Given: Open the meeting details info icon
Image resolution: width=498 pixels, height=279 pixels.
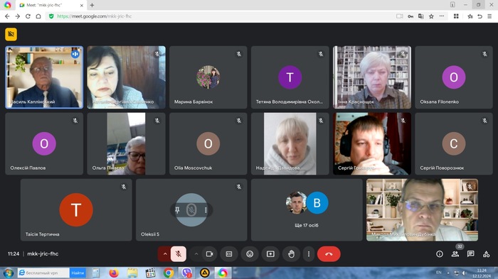Looking at the screenshot, I should coord(440,254).
